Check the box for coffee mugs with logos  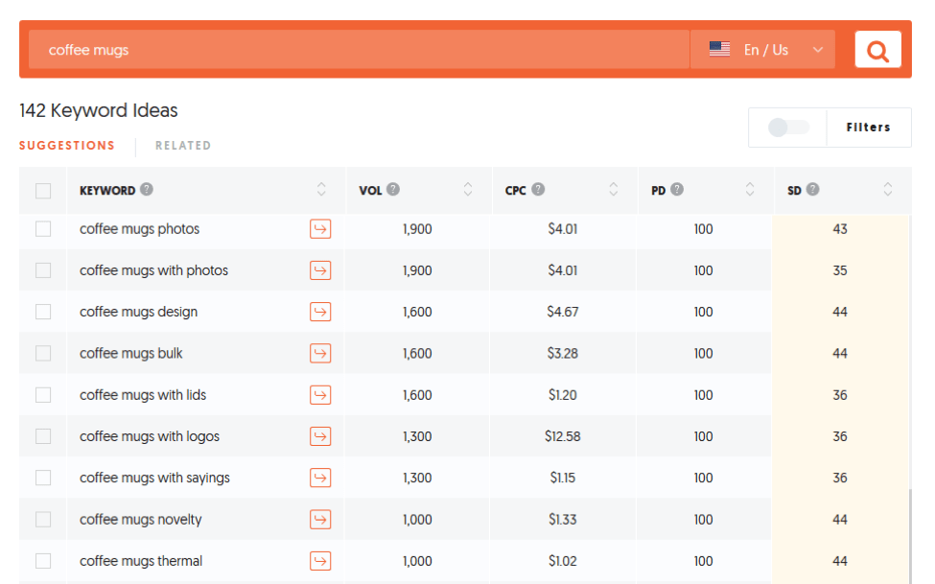coord(43,436)
